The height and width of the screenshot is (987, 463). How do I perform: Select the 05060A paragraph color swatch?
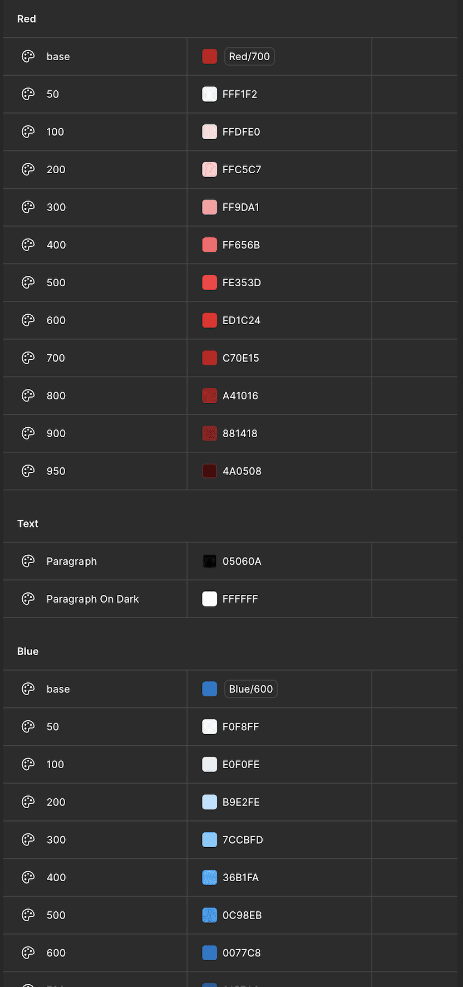click(x=209, y=561)
